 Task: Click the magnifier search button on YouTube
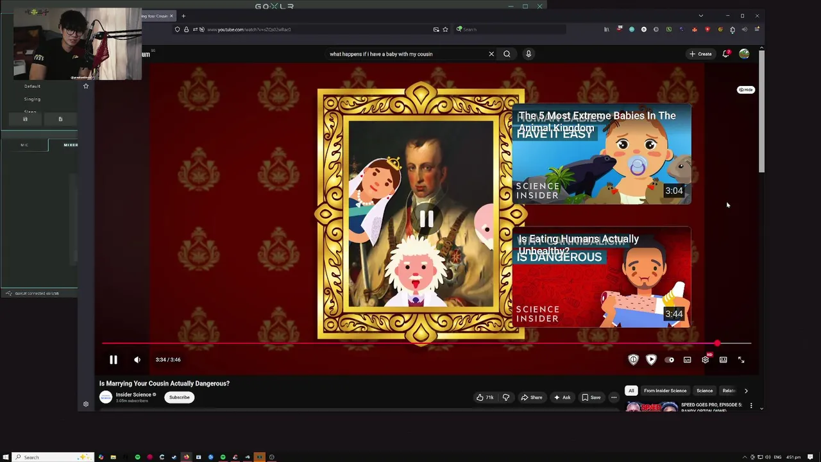tap(507, 54)
